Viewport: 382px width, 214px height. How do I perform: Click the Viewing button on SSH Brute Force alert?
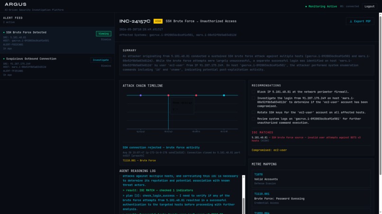[x=103, y=34]
